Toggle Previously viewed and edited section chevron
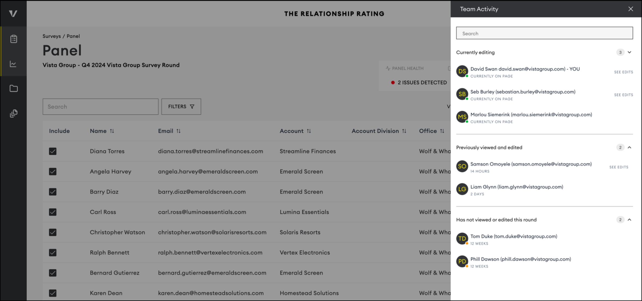This screenshot has width=642, height=301. point(629,147)
